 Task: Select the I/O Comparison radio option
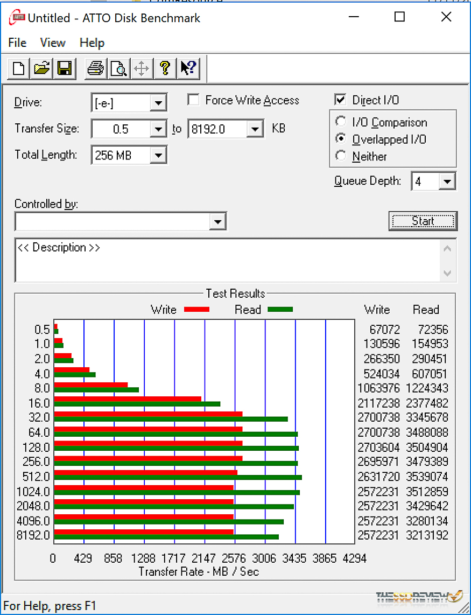[341, 122]
